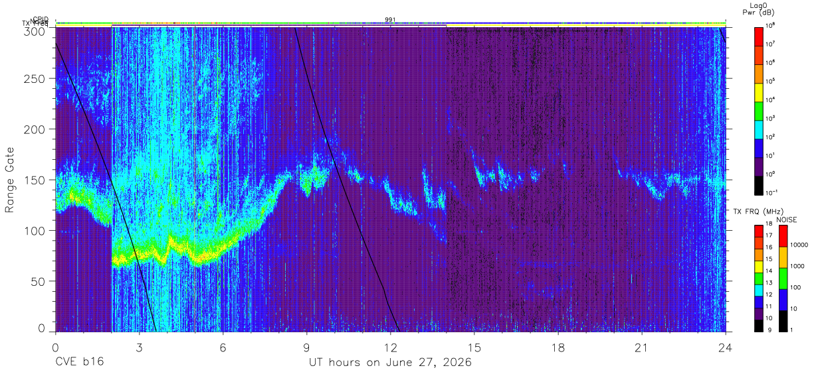Click the '150' Range Gate tick label
Screen dimensions: 816x376
(x=35, y=180)
